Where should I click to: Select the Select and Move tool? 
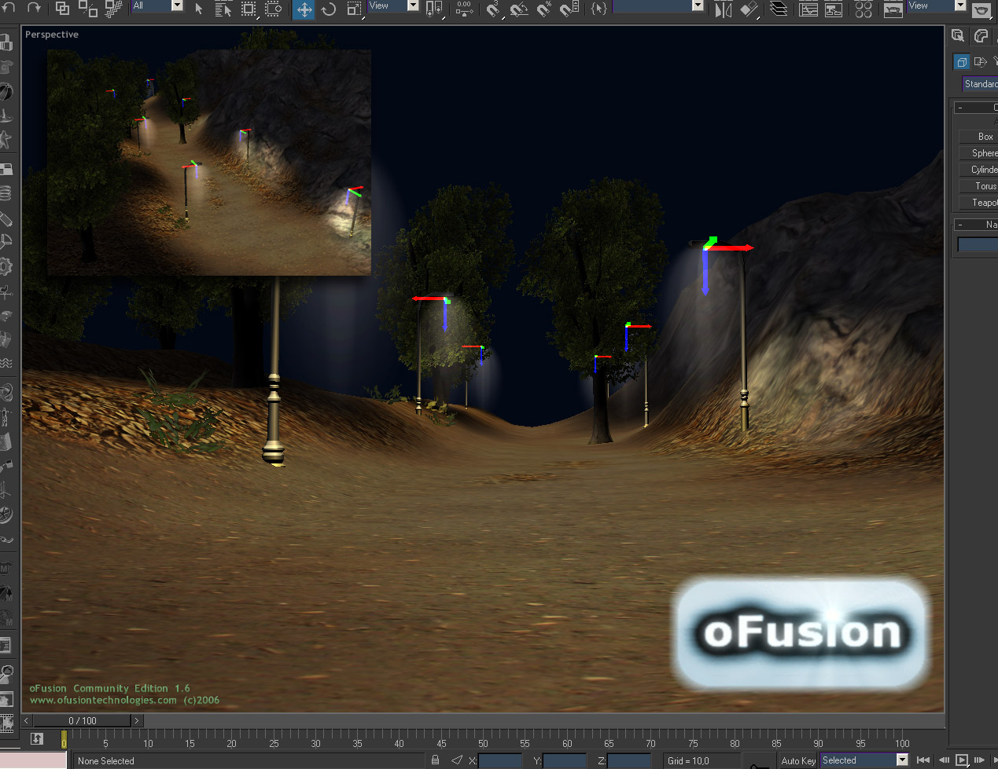pos(304,9)
